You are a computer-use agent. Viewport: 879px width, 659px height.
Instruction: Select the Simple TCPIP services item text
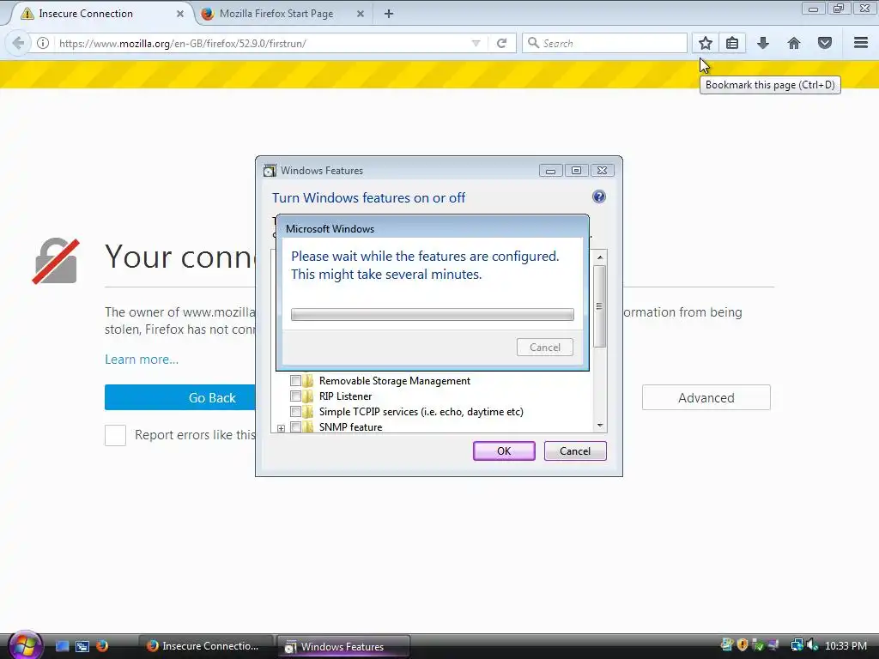(421, 411)
